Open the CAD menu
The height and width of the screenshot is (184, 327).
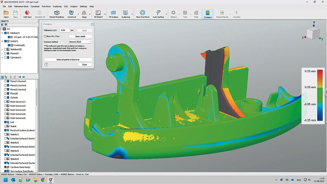(x=66, y=7)
